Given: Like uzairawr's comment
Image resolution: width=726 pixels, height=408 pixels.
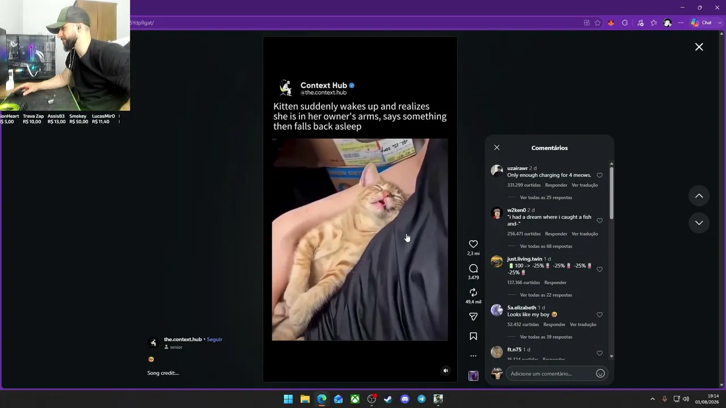Looking at the screenshot, I should pyautogui.click(x=600, y=176).
